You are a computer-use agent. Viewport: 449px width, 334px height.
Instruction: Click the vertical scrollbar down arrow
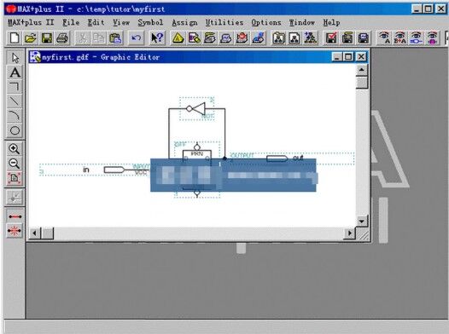362,221
